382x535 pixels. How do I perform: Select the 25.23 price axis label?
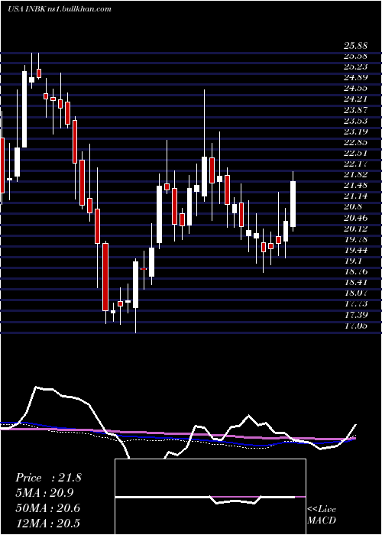coord(354,67)
